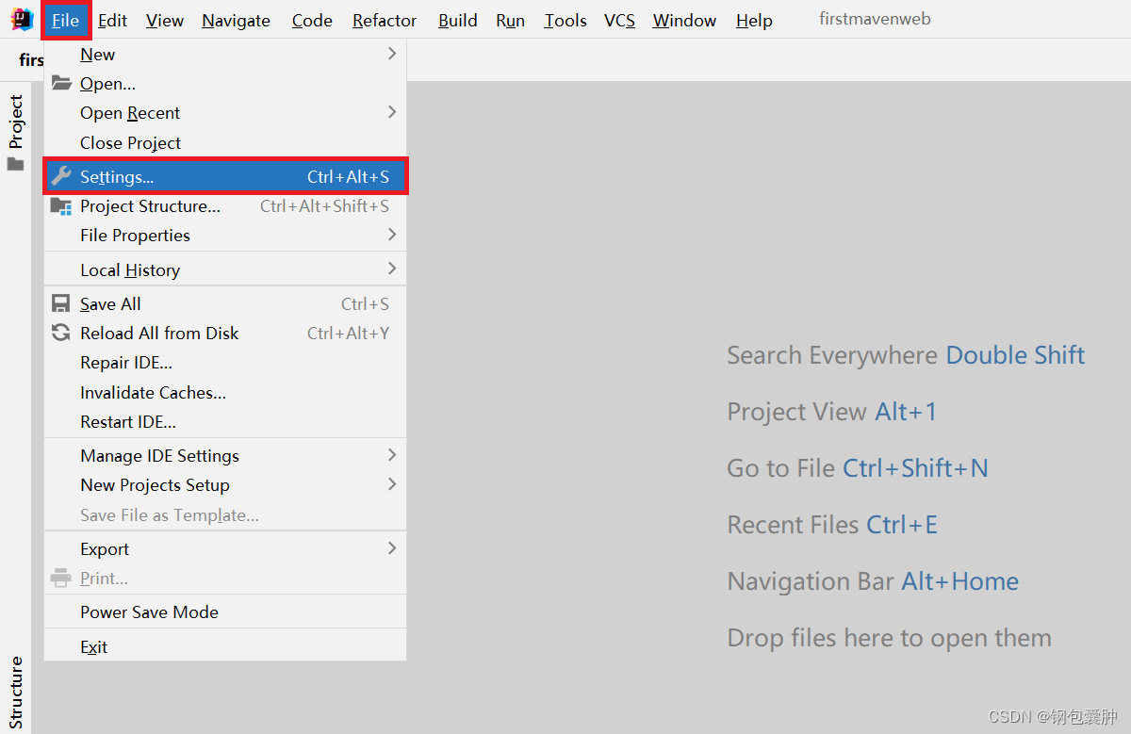1131x734 pixels.
Task: Open the Build menu
Action: pos(457,20)
